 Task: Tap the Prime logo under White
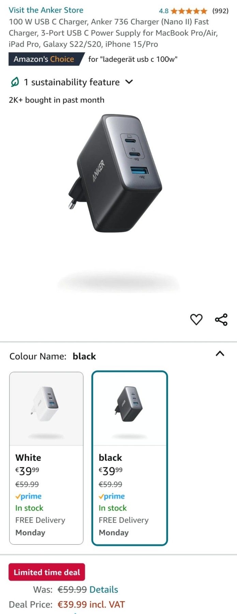pyautogui.click(x=29, y=496)
